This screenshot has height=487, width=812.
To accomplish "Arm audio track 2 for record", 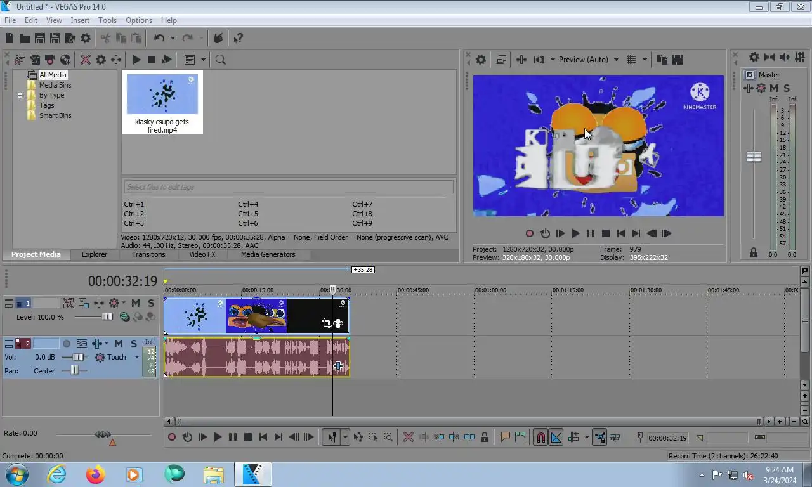I will pos(67,344).
